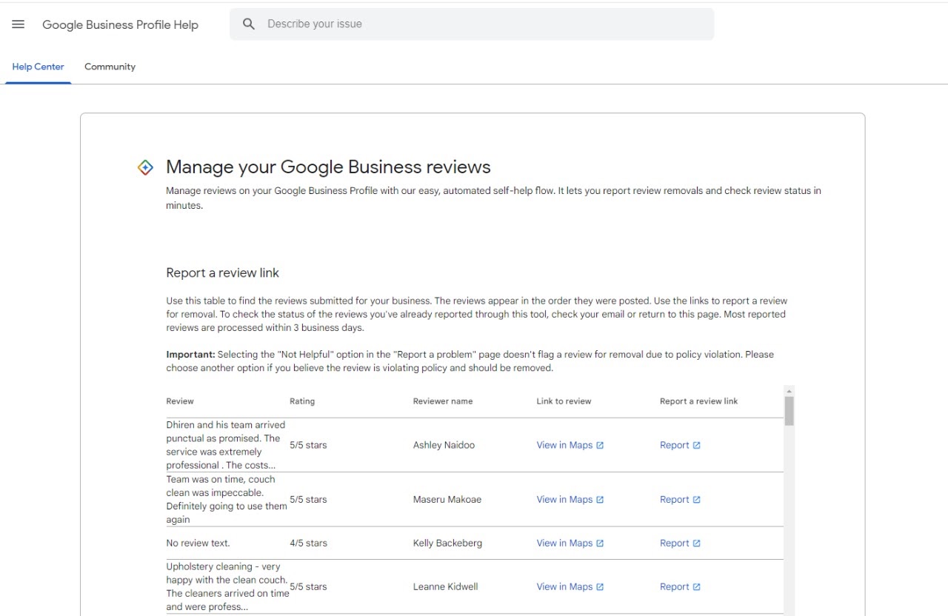Report Leanne Kidwell's review
948x616 pixels.
[x=680, y=586]
